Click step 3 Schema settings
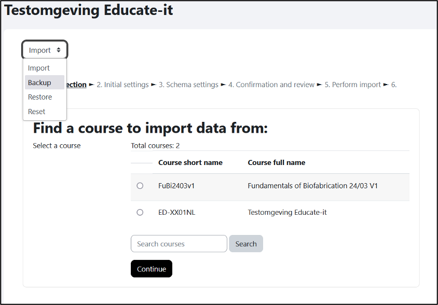The height and width of the screenshot is (305, 438). click(x=188, y=85)
